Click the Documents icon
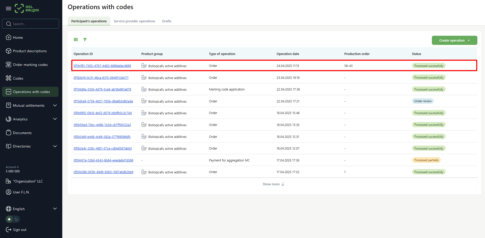Viewport: 485px width, 238px height. pos(8,133)
